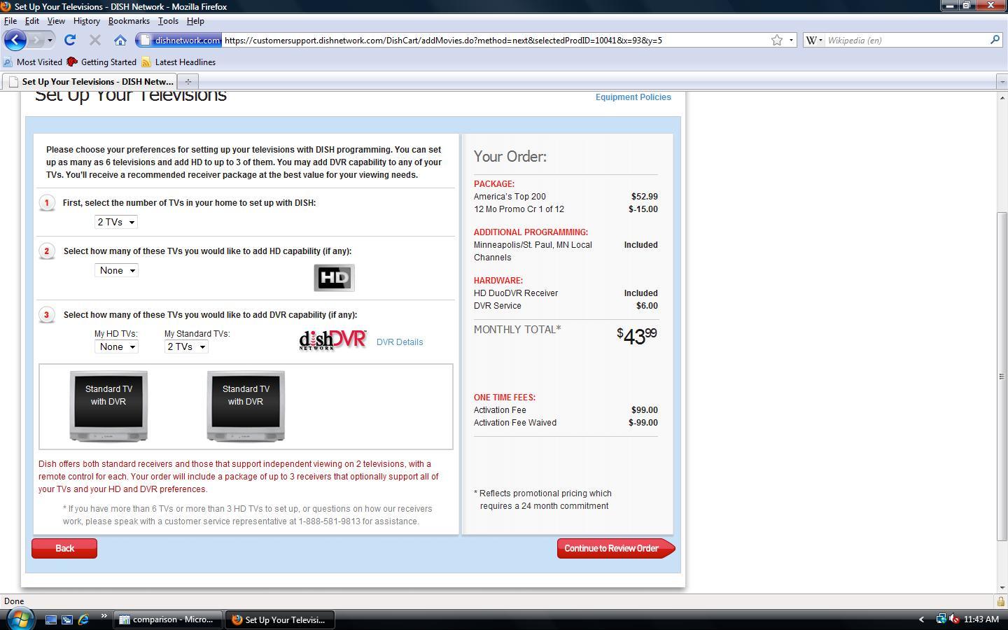
Task: Click the vertical page scrollbar thumb
Action: click(x=1002, y=376)
